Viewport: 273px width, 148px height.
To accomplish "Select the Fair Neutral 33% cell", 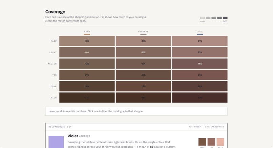I will tap(143, 41).
